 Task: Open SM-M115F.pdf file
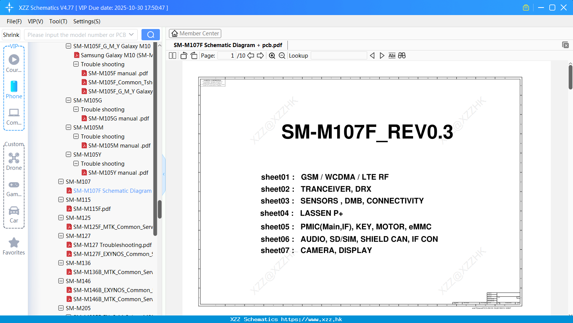click(x=92, y=209)
